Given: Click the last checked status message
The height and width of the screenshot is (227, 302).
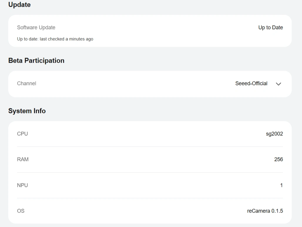Looking at the screenshot, I should click(x=55, y=39).
